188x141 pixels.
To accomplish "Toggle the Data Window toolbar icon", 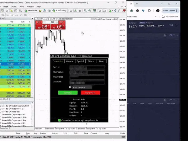I will [x=16, y=11].
